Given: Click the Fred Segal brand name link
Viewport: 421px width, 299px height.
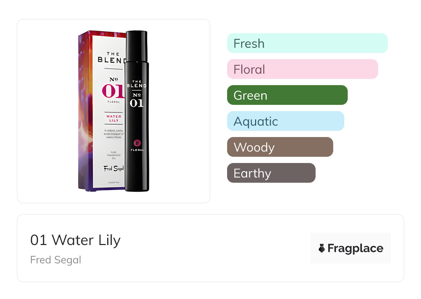Looking at the screenshot, I should point(56,260).
